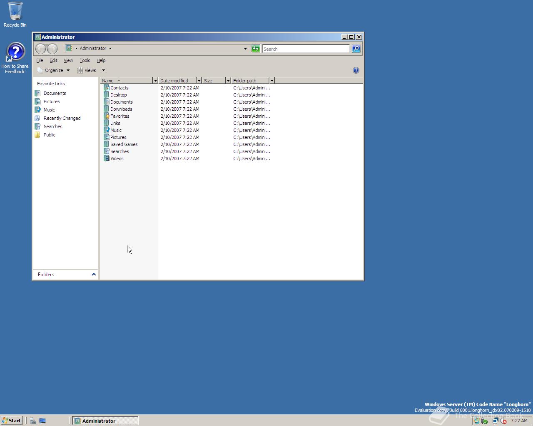Select the Desktop folder icon in list
This screenshot has width=533, height=426.
click(x=107, y=95)
